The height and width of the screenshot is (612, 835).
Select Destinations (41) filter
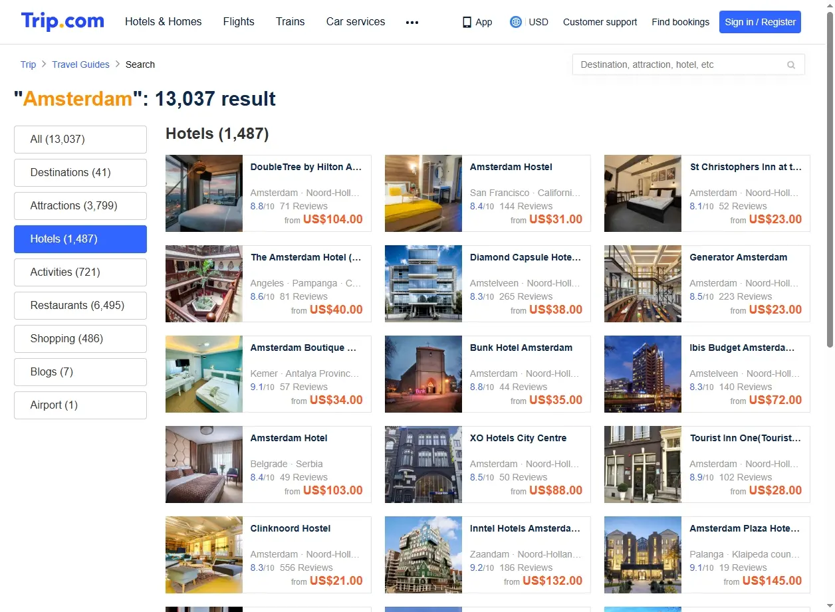(x=80, y=173)
